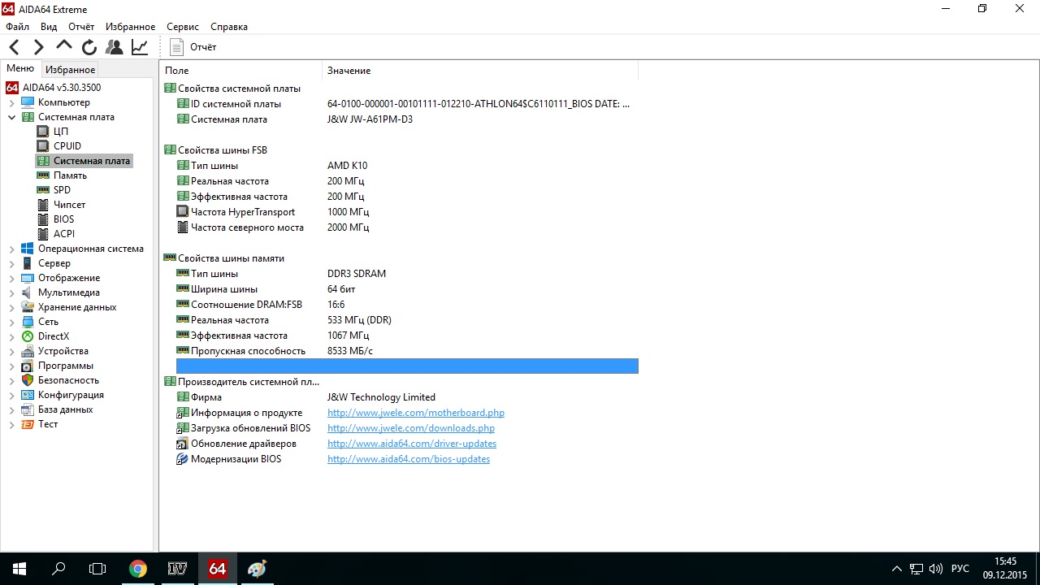The width and height of the screenshot is (1040, 585).
Task: Click the Forward navigation arrow in toolbar
Action: pos(38,47)
